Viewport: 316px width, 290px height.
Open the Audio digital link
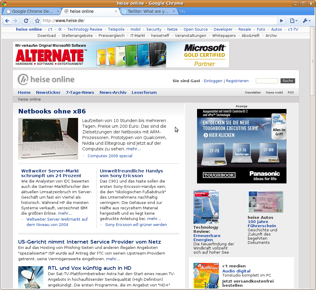[x=236, y=271]
